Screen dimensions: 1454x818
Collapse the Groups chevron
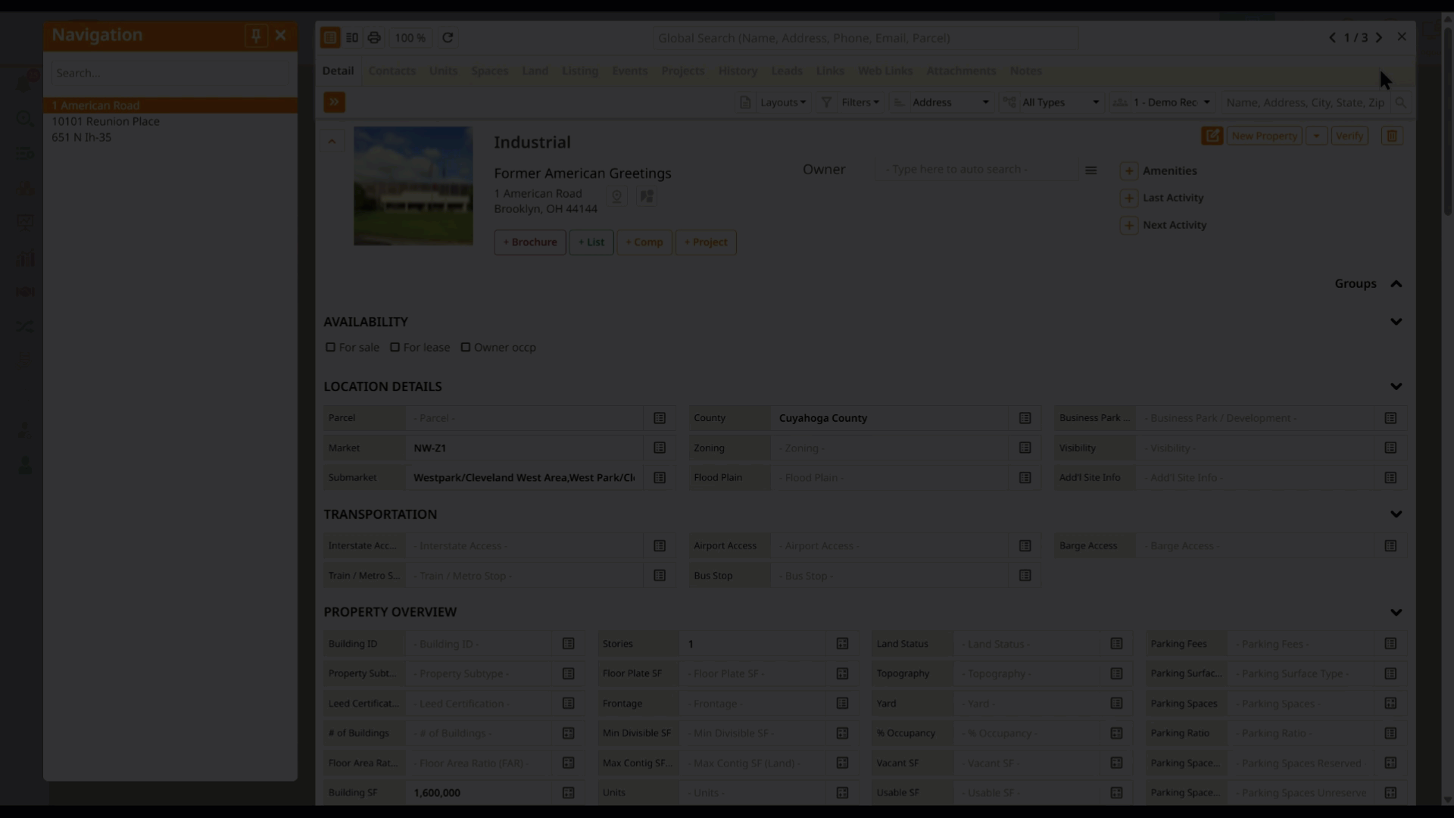point(1396,284)
